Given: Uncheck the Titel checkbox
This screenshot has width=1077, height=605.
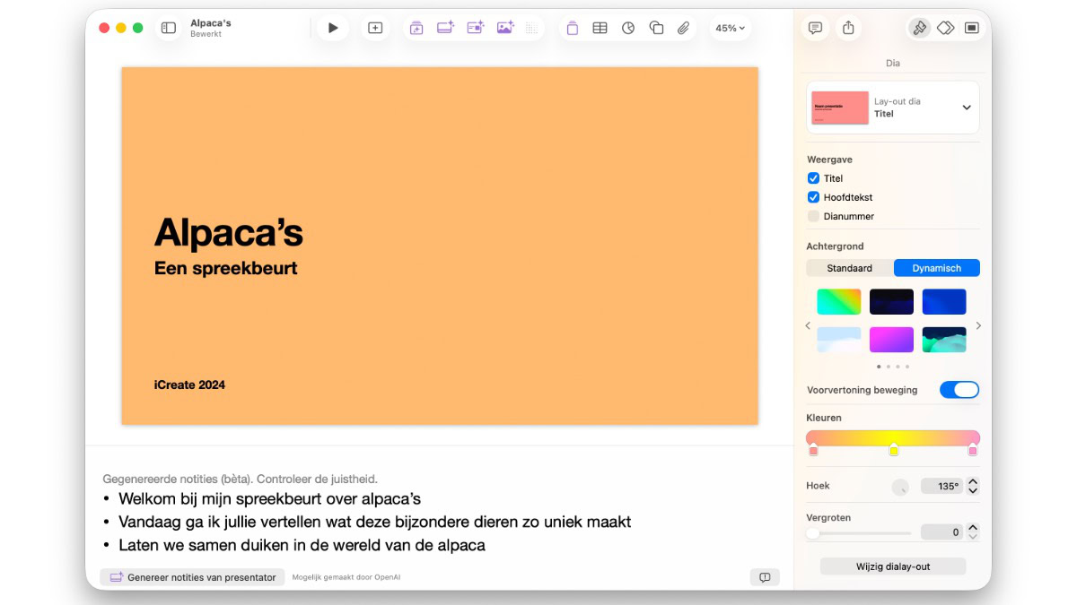Looking at the screenshot, I should point(813,178).
